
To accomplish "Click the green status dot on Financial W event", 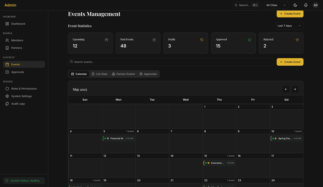I will point(106,138).
